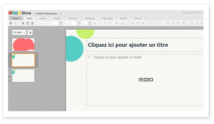The width and height of the screenshot is (214, 124).
Task: Insert an image via the picture icon
Action: coord(141,80)
